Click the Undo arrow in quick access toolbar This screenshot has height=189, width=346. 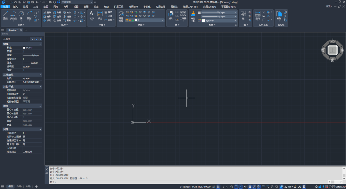coord(37,2)
